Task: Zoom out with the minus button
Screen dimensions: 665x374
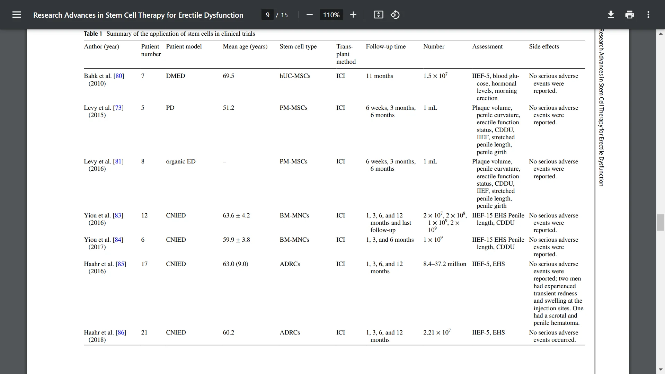Action: click(310, 15)
